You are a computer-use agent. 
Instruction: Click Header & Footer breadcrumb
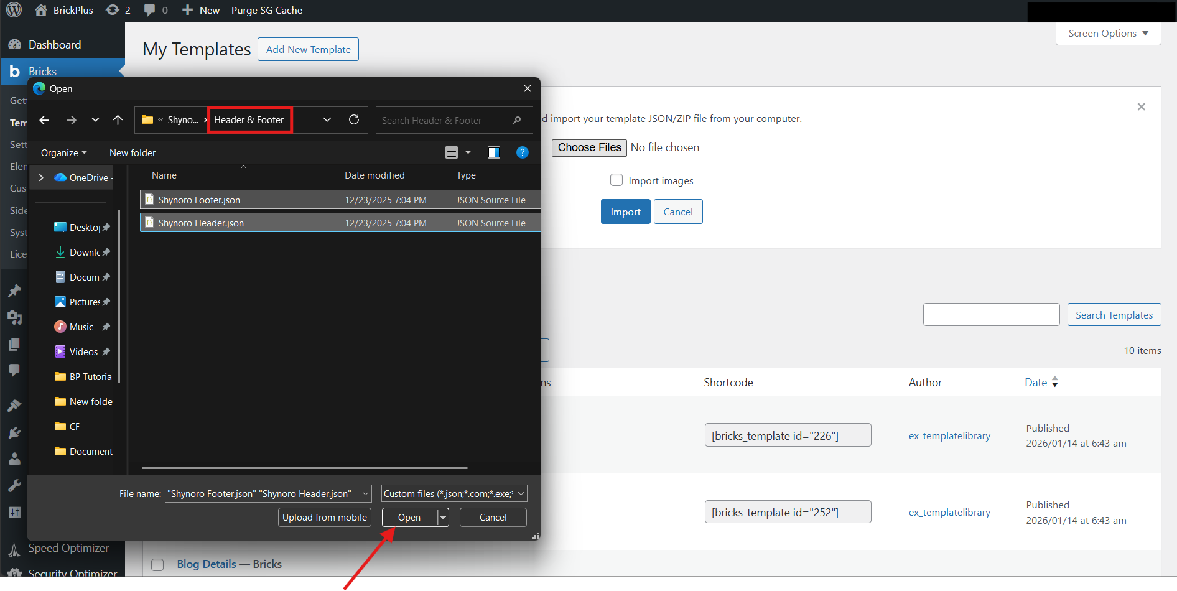249,120
